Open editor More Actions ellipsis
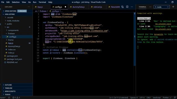The height and width of the screenshot is (99, 177). (132, 7)
